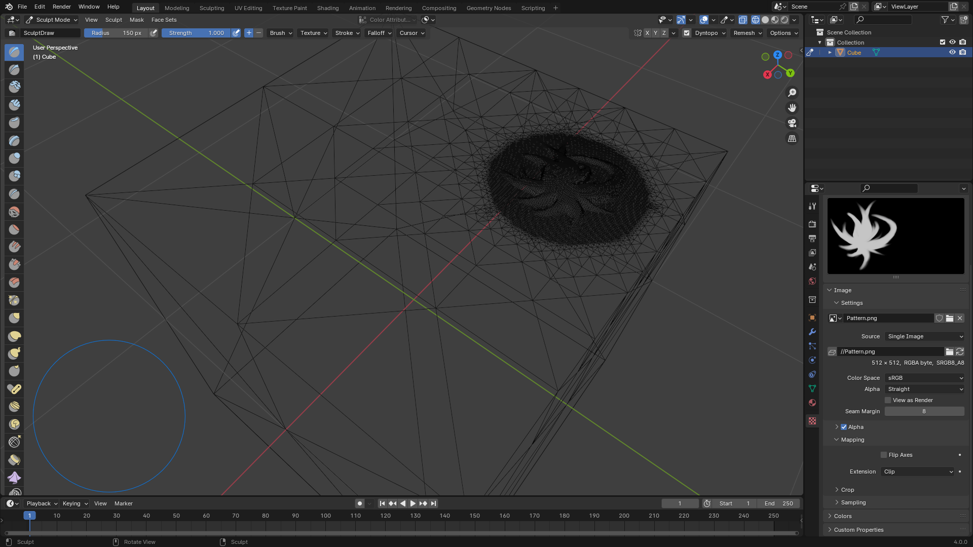Open the Render properties tab
This screenshot has width=973, height=547.
tap(812, 224)
